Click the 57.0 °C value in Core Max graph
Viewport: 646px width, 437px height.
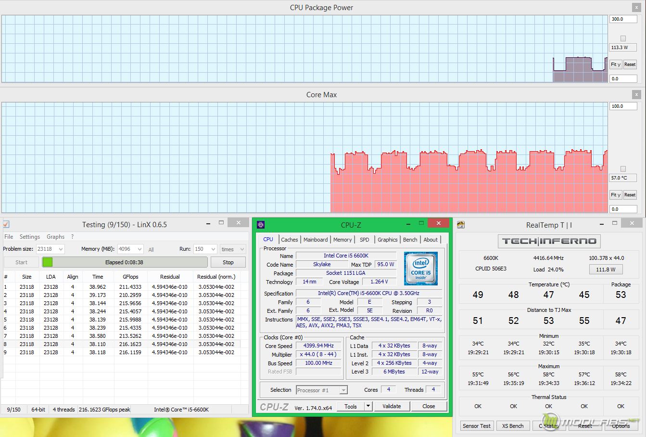(x=623, y=178)
